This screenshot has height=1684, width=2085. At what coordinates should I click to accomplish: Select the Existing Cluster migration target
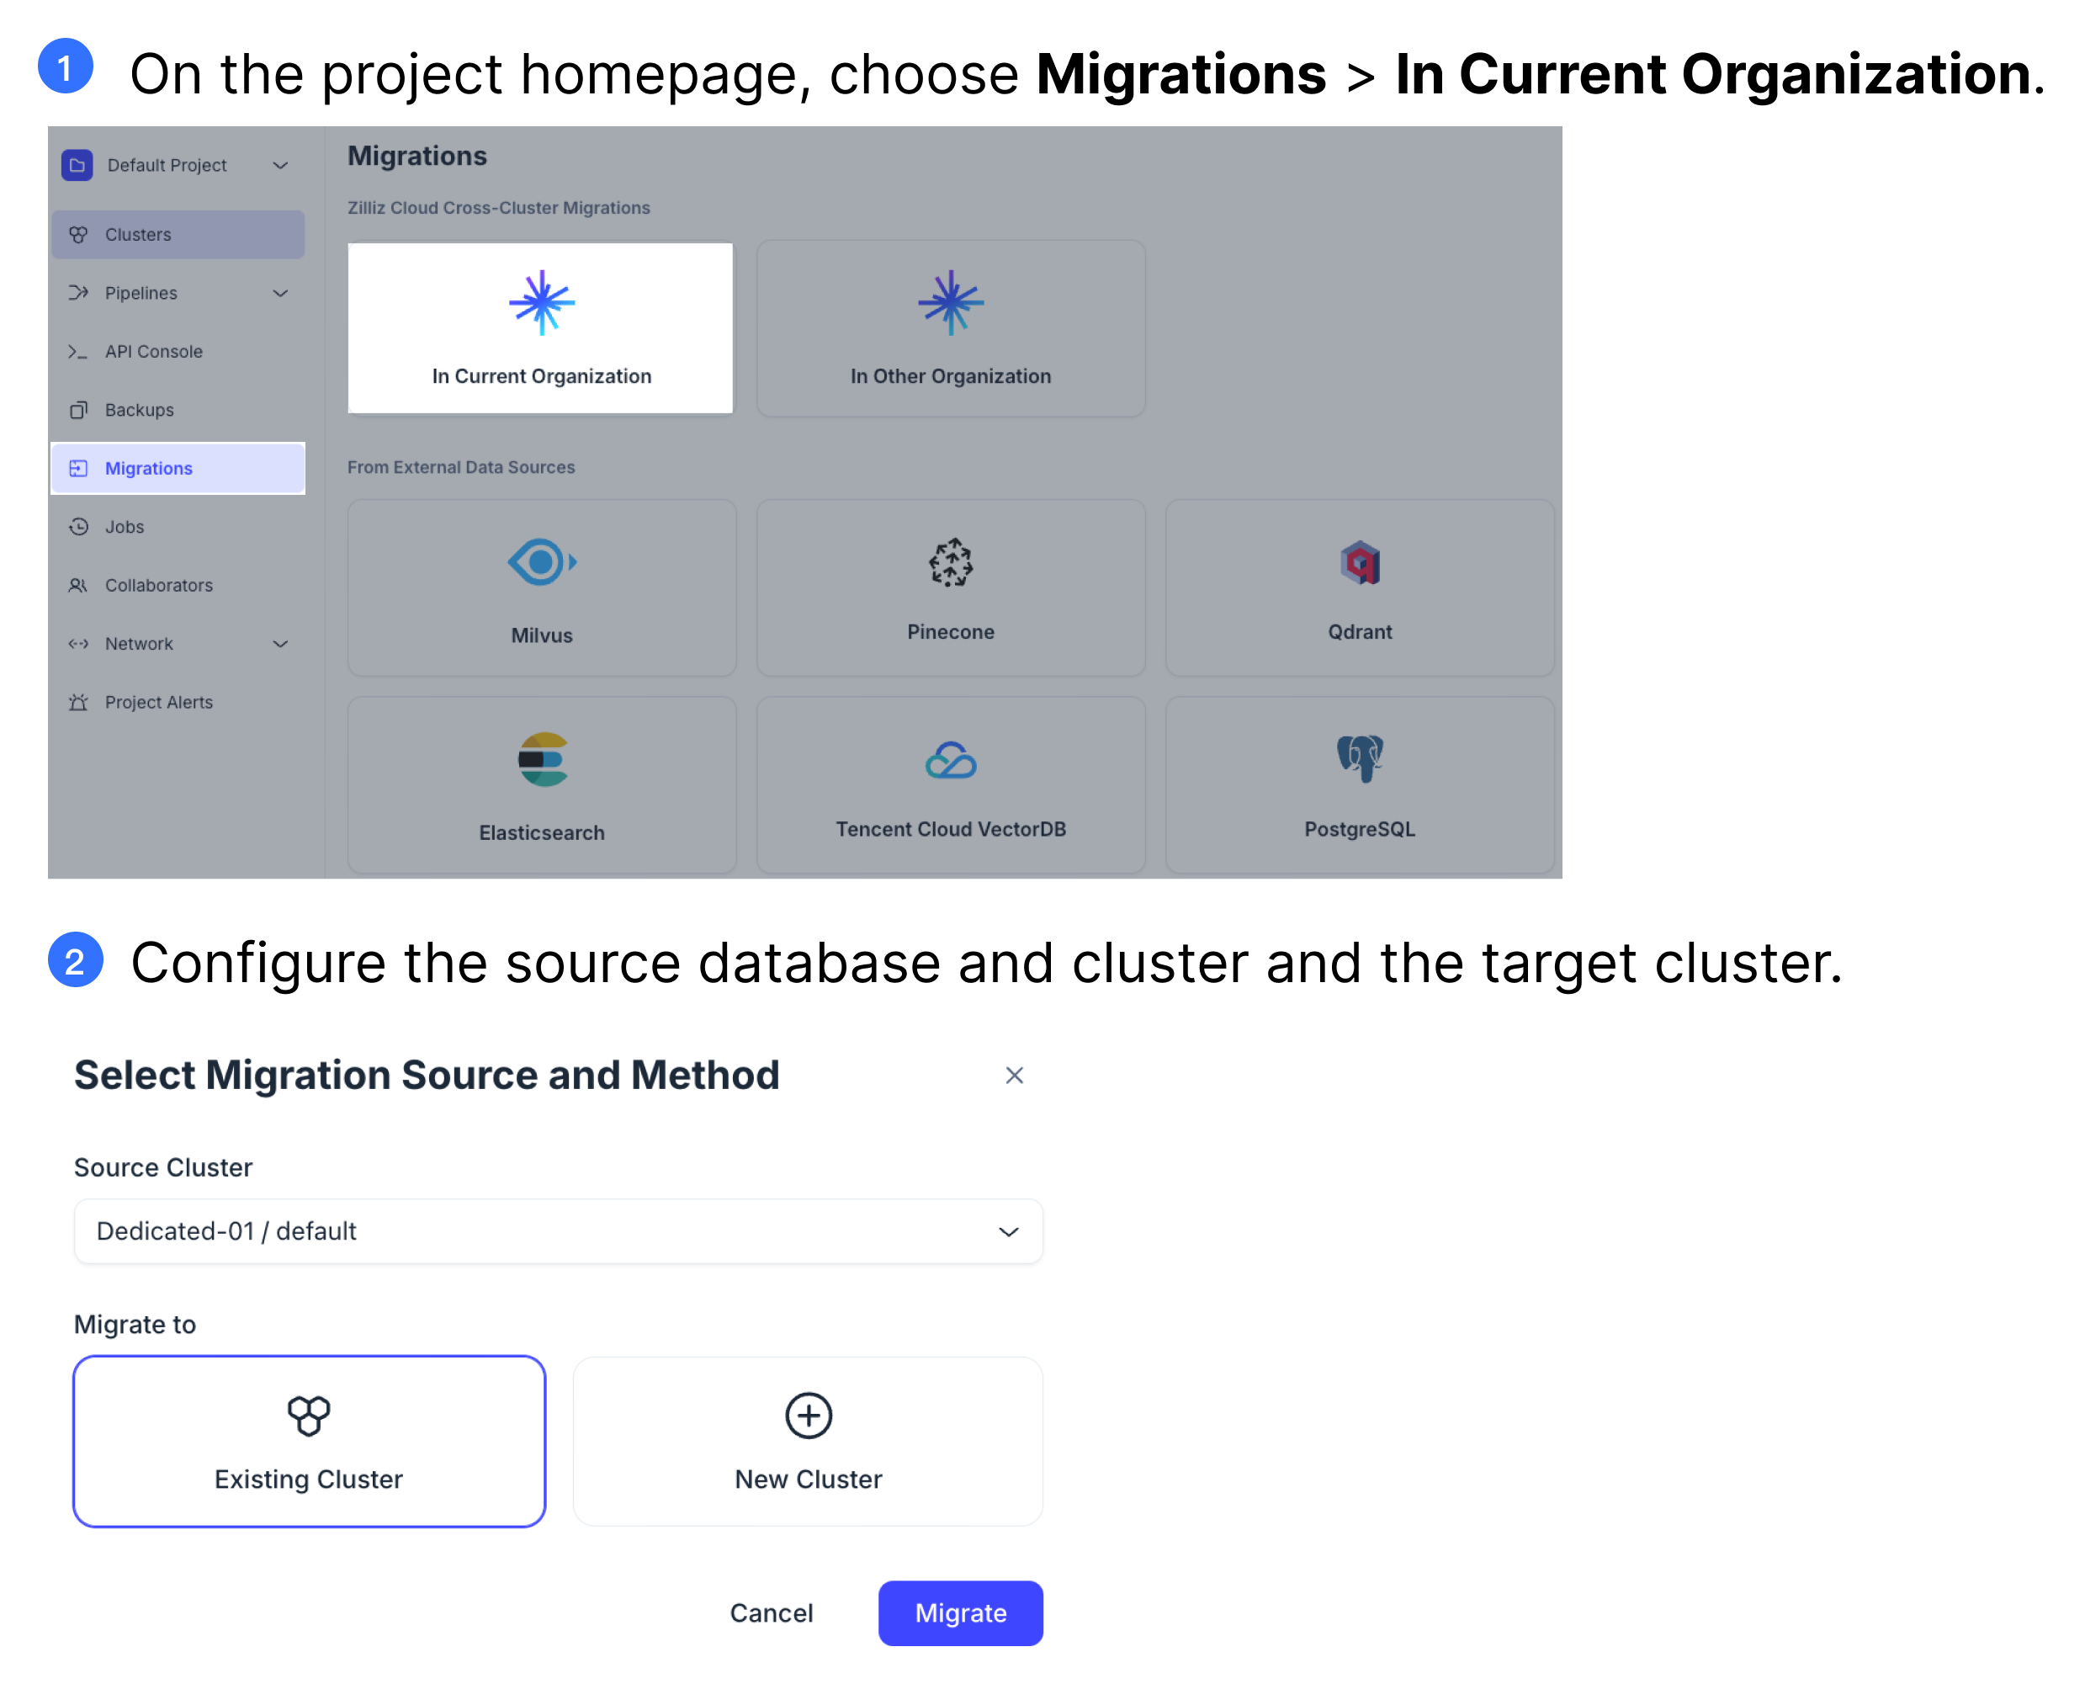tap(307, 1442)
